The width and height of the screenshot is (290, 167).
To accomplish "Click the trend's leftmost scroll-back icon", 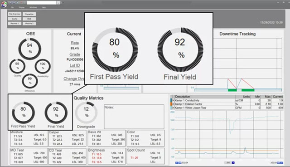I will [177, 163].
